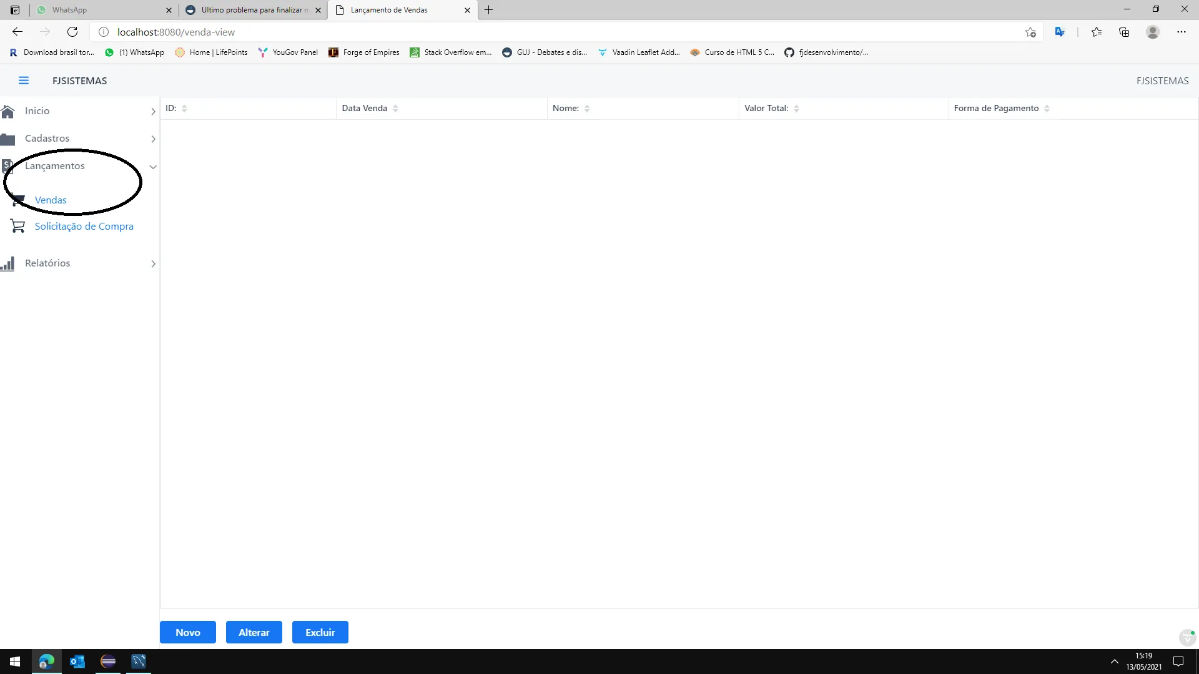Toggle sorting on the Valor Total column
Image resolution: width=1199 pixels, height=674 pixels.
coord(796,109)
